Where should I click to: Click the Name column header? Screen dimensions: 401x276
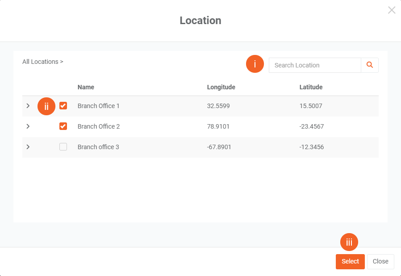[86, 87]
